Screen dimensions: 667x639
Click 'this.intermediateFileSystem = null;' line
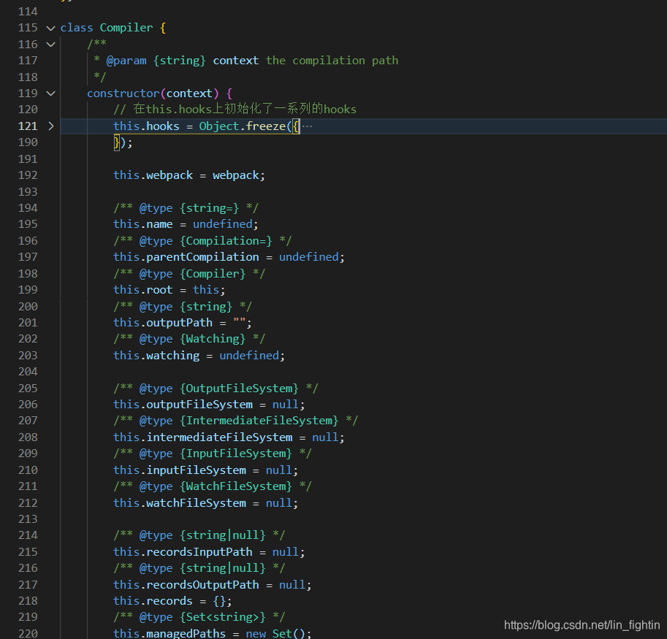point(229,437)
